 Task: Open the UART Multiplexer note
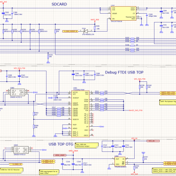pos(168,102)
